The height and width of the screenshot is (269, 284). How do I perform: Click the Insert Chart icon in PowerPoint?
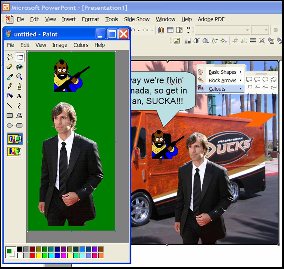click(161, 30)
